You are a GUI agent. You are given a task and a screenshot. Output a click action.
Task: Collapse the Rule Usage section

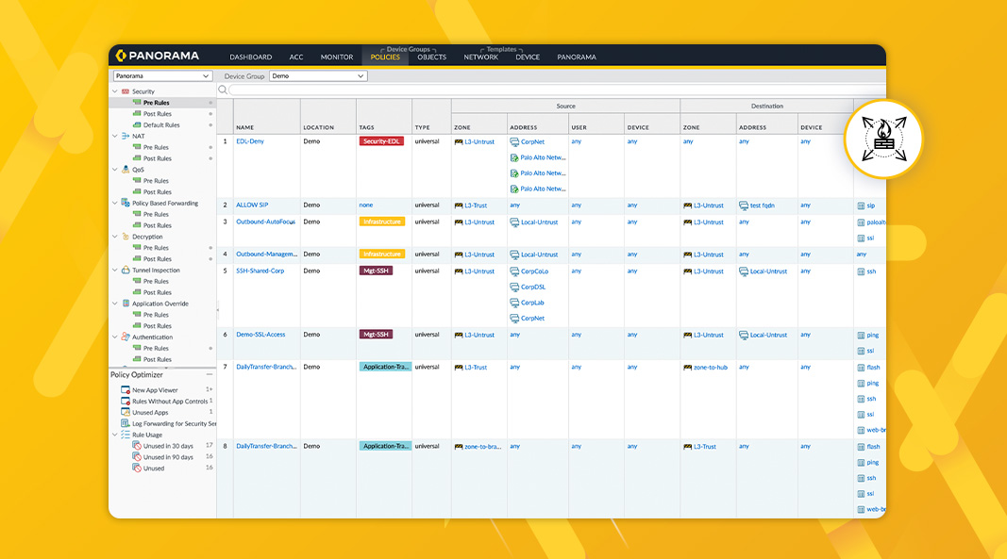(x=117, y=435)
